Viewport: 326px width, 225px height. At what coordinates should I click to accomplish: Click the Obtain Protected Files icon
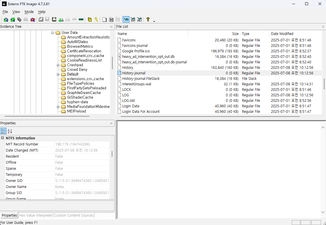(x=90, y=20)
